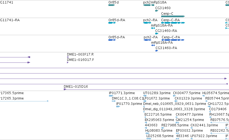Screen dimensions: 229x140
Task: Select the CK02441.3prime EST label
Action: pyautogui.click(x=204, y=125)
